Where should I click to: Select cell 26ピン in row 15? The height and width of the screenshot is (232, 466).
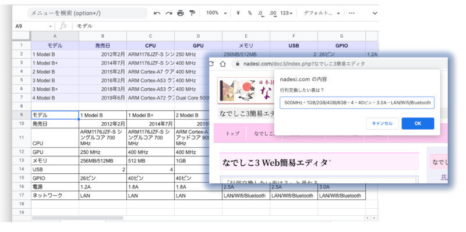[103, 178]
